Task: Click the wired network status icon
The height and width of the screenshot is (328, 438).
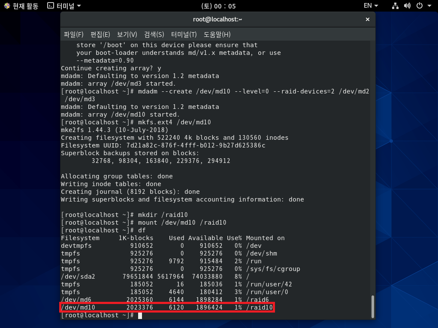Action: coord(395,6)
